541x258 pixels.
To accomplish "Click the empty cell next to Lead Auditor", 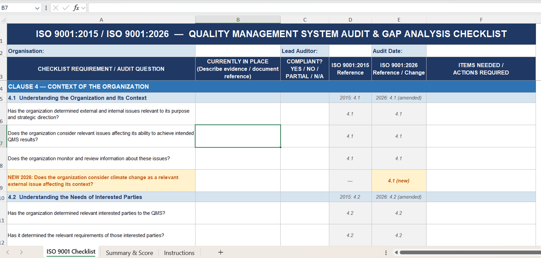I will [x=350, y=51].
